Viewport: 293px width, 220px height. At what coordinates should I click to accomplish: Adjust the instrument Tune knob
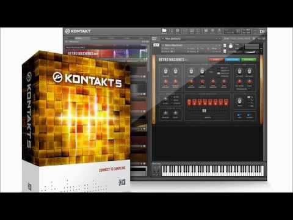(231, 46)
